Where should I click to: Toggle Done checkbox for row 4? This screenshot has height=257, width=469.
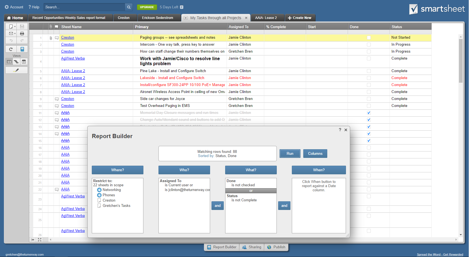[x=369, y=58]
